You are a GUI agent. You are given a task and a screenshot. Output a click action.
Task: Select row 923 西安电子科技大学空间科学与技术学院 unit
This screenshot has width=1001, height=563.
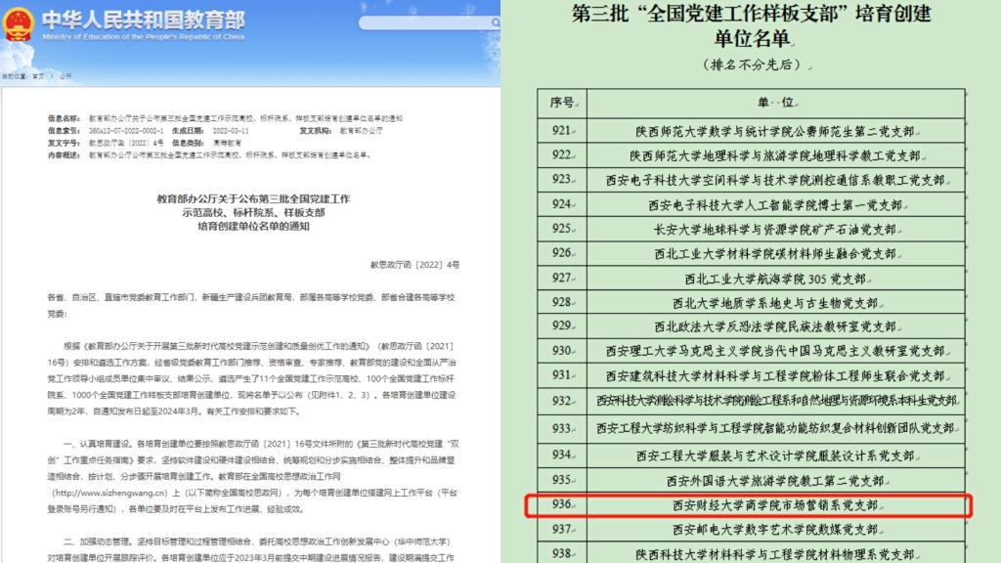tap(775, 180)
